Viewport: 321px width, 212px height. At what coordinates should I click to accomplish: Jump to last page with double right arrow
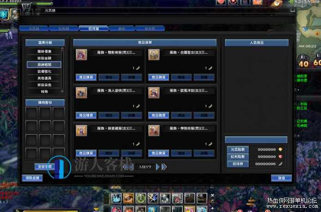tap(164, 167)
